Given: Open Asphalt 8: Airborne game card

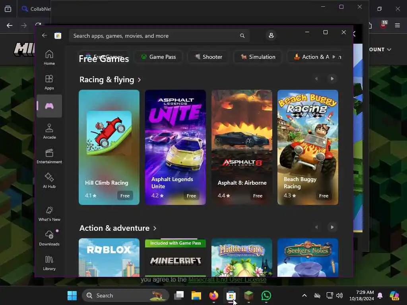Looking at the screenshot, I should [242, 147].
